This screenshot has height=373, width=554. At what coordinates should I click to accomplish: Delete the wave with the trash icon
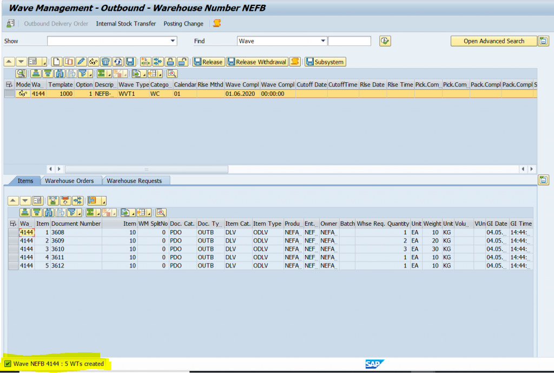click(105, 62)
